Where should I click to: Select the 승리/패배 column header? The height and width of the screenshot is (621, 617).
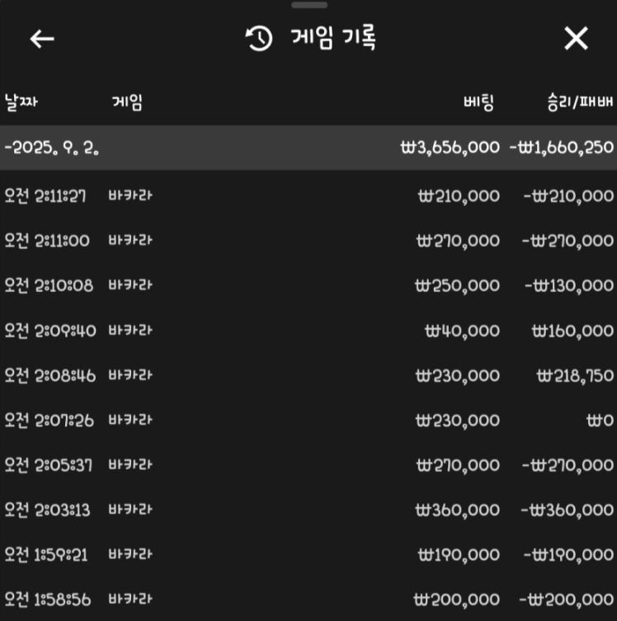click(580, 102)
